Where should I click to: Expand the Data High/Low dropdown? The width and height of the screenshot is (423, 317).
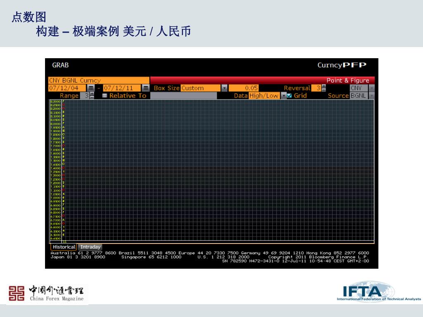point(283,95)
